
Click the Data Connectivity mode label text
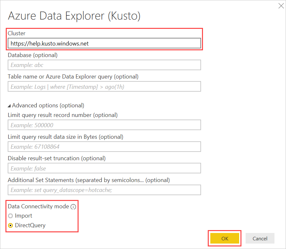(38, 206)
